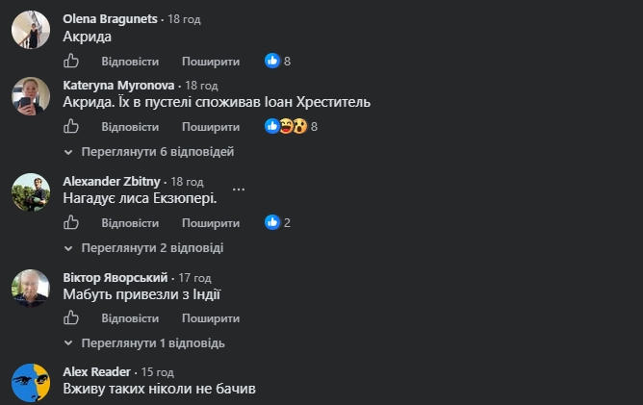Open Alex Reader's profile name link
The image size is (643, 405).
coord(97,371)
